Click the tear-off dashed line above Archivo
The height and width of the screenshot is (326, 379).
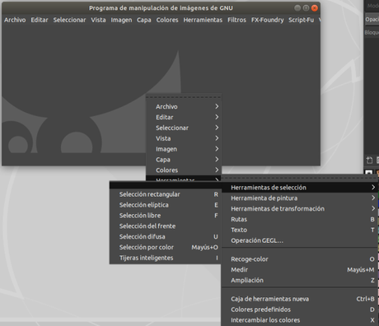click(184, 97)
